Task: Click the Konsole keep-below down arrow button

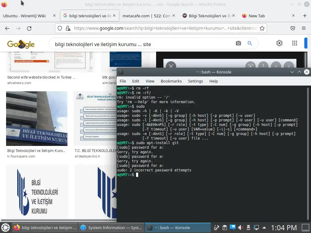Action: click(292, 72)
